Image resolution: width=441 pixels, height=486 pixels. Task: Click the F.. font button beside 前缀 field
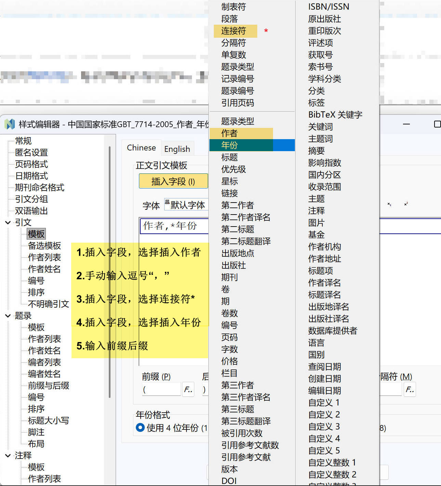tap(188, 389)
